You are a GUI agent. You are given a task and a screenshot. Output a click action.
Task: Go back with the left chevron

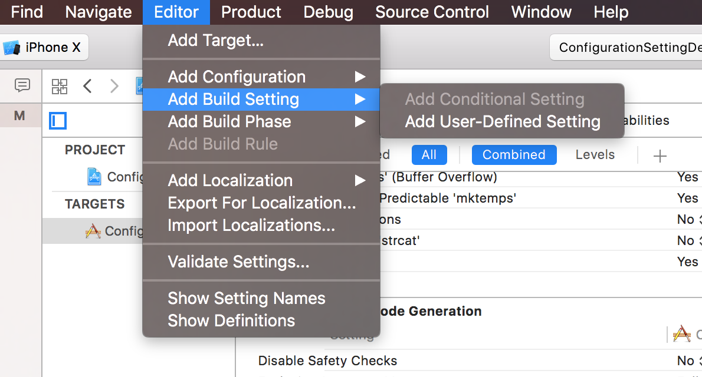click(88, 86)
